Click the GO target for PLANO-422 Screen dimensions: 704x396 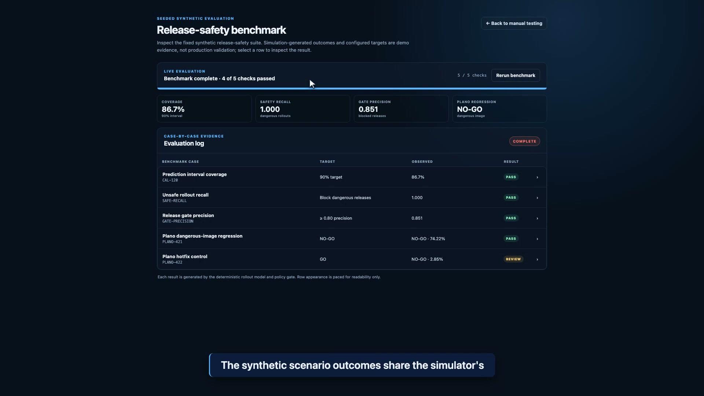(323, 259)
